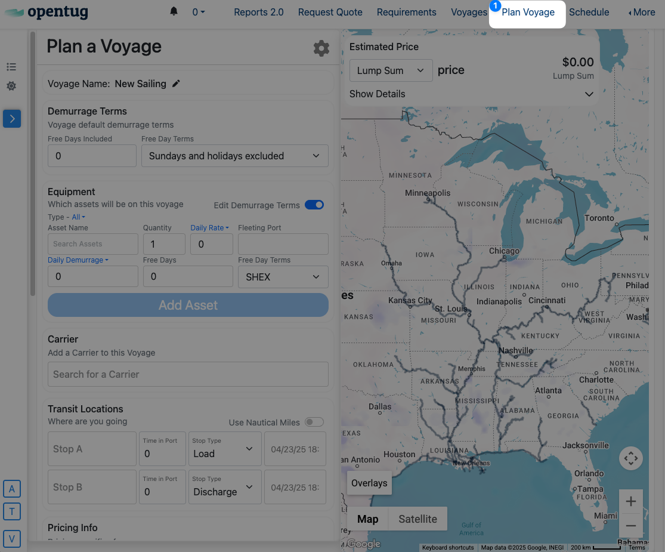Zoom in on the map

point(630,501)
